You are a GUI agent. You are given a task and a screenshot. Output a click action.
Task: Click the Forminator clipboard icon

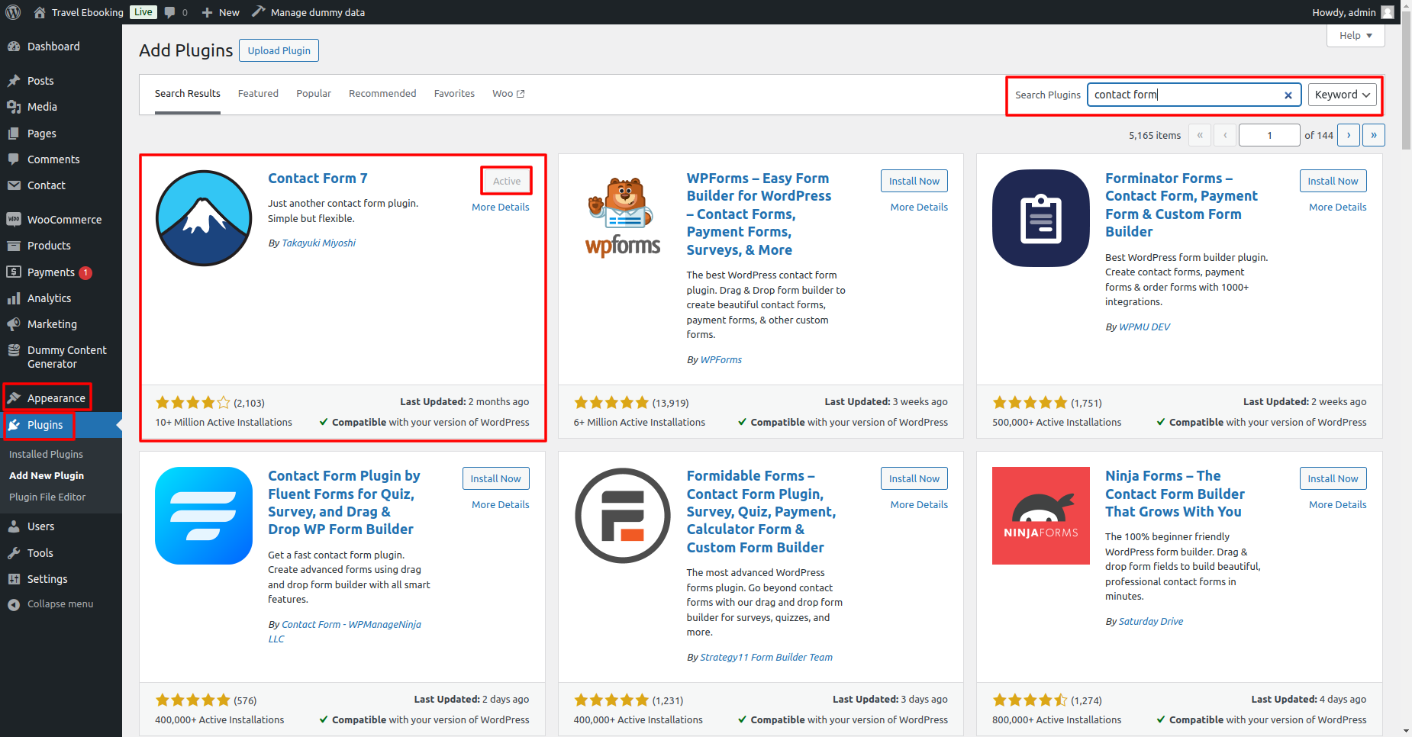click(1041, 218)
